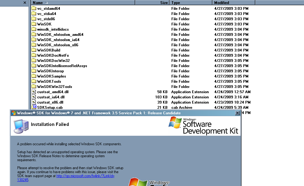The image size is (304, 186).
Task: Click the custsat_x86.dll file name
Action: coord(50,102)
